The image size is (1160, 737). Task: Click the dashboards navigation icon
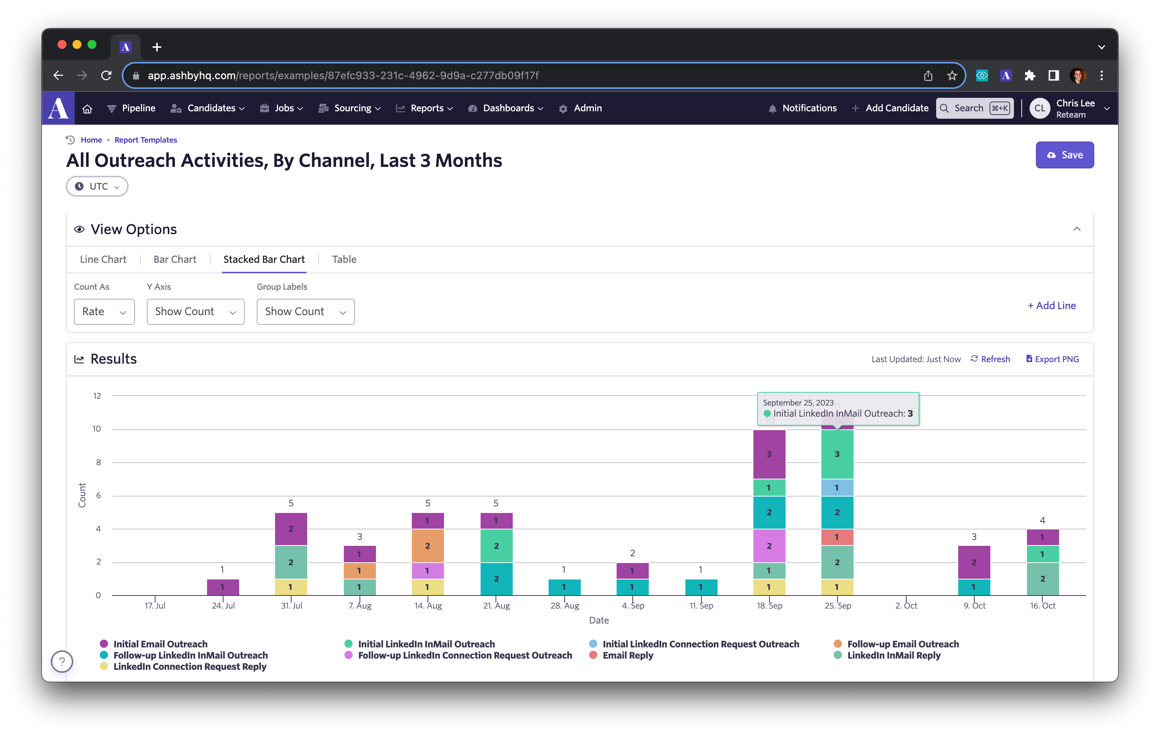(x=470, y=108)
